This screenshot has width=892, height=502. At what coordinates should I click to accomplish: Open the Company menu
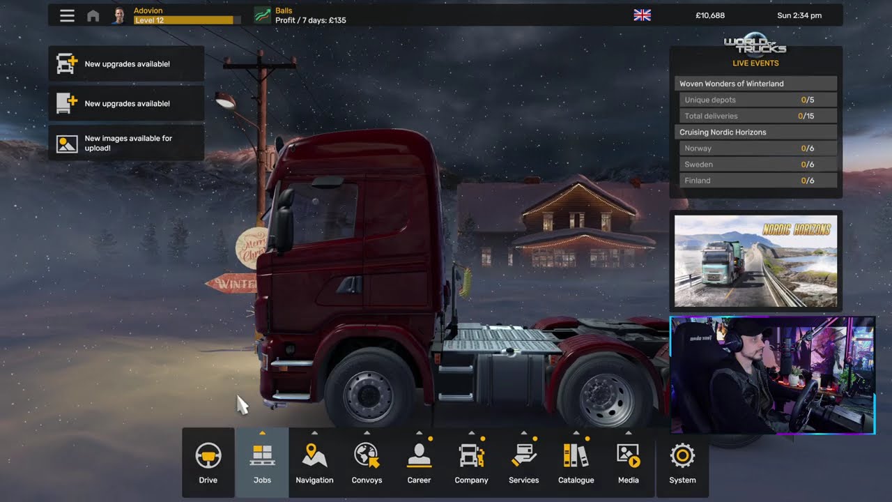click(471, 463)
